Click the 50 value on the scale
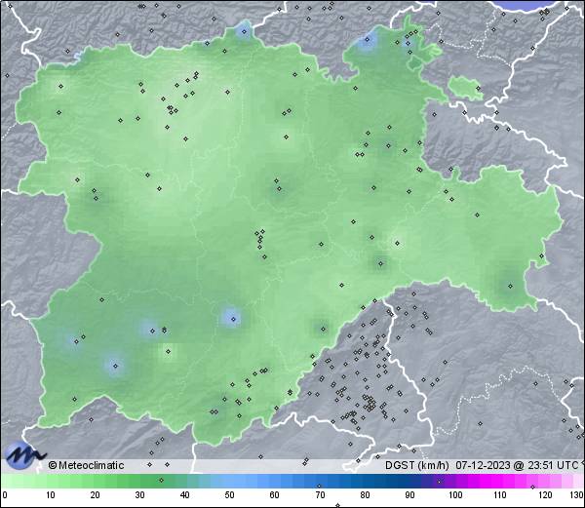 pos(229,495)
